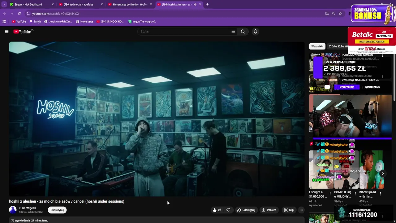
Task: Open more actions three-dot menu under video
Action: click(x=301, y=210)
